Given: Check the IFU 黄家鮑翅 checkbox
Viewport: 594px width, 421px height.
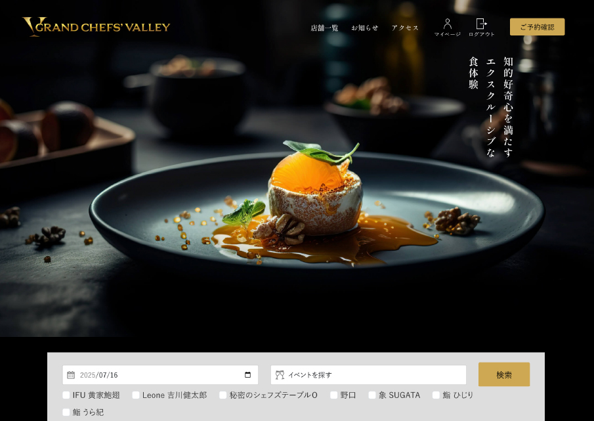Looking at the screenshot, I should tap(66, 395).
